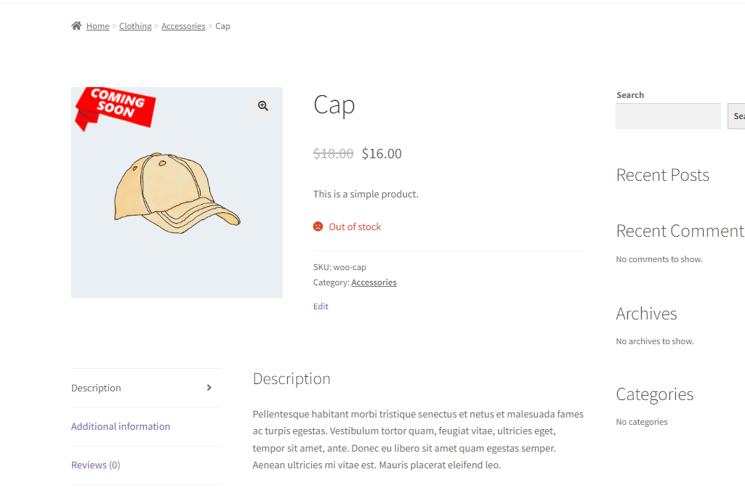745x501 pixels.
Task: Click the Archives heading
Action: point(647,314)
